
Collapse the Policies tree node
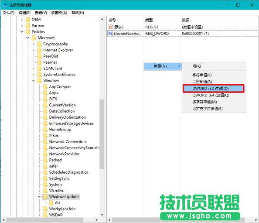coord(22,32)
